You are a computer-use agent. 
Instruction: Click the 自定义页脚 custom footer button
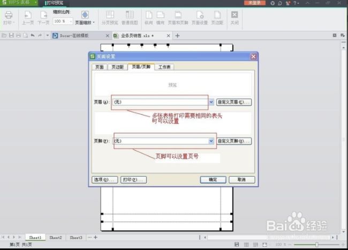pos(234,141)
